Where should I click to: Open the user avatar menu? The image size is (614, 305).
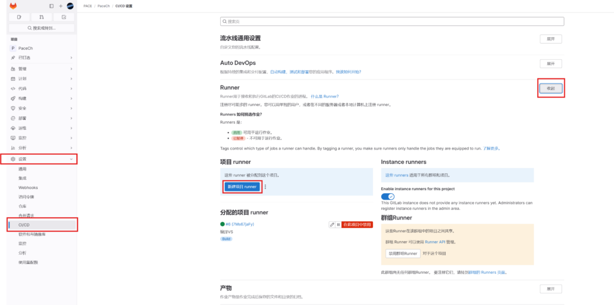tap(70, 6)
